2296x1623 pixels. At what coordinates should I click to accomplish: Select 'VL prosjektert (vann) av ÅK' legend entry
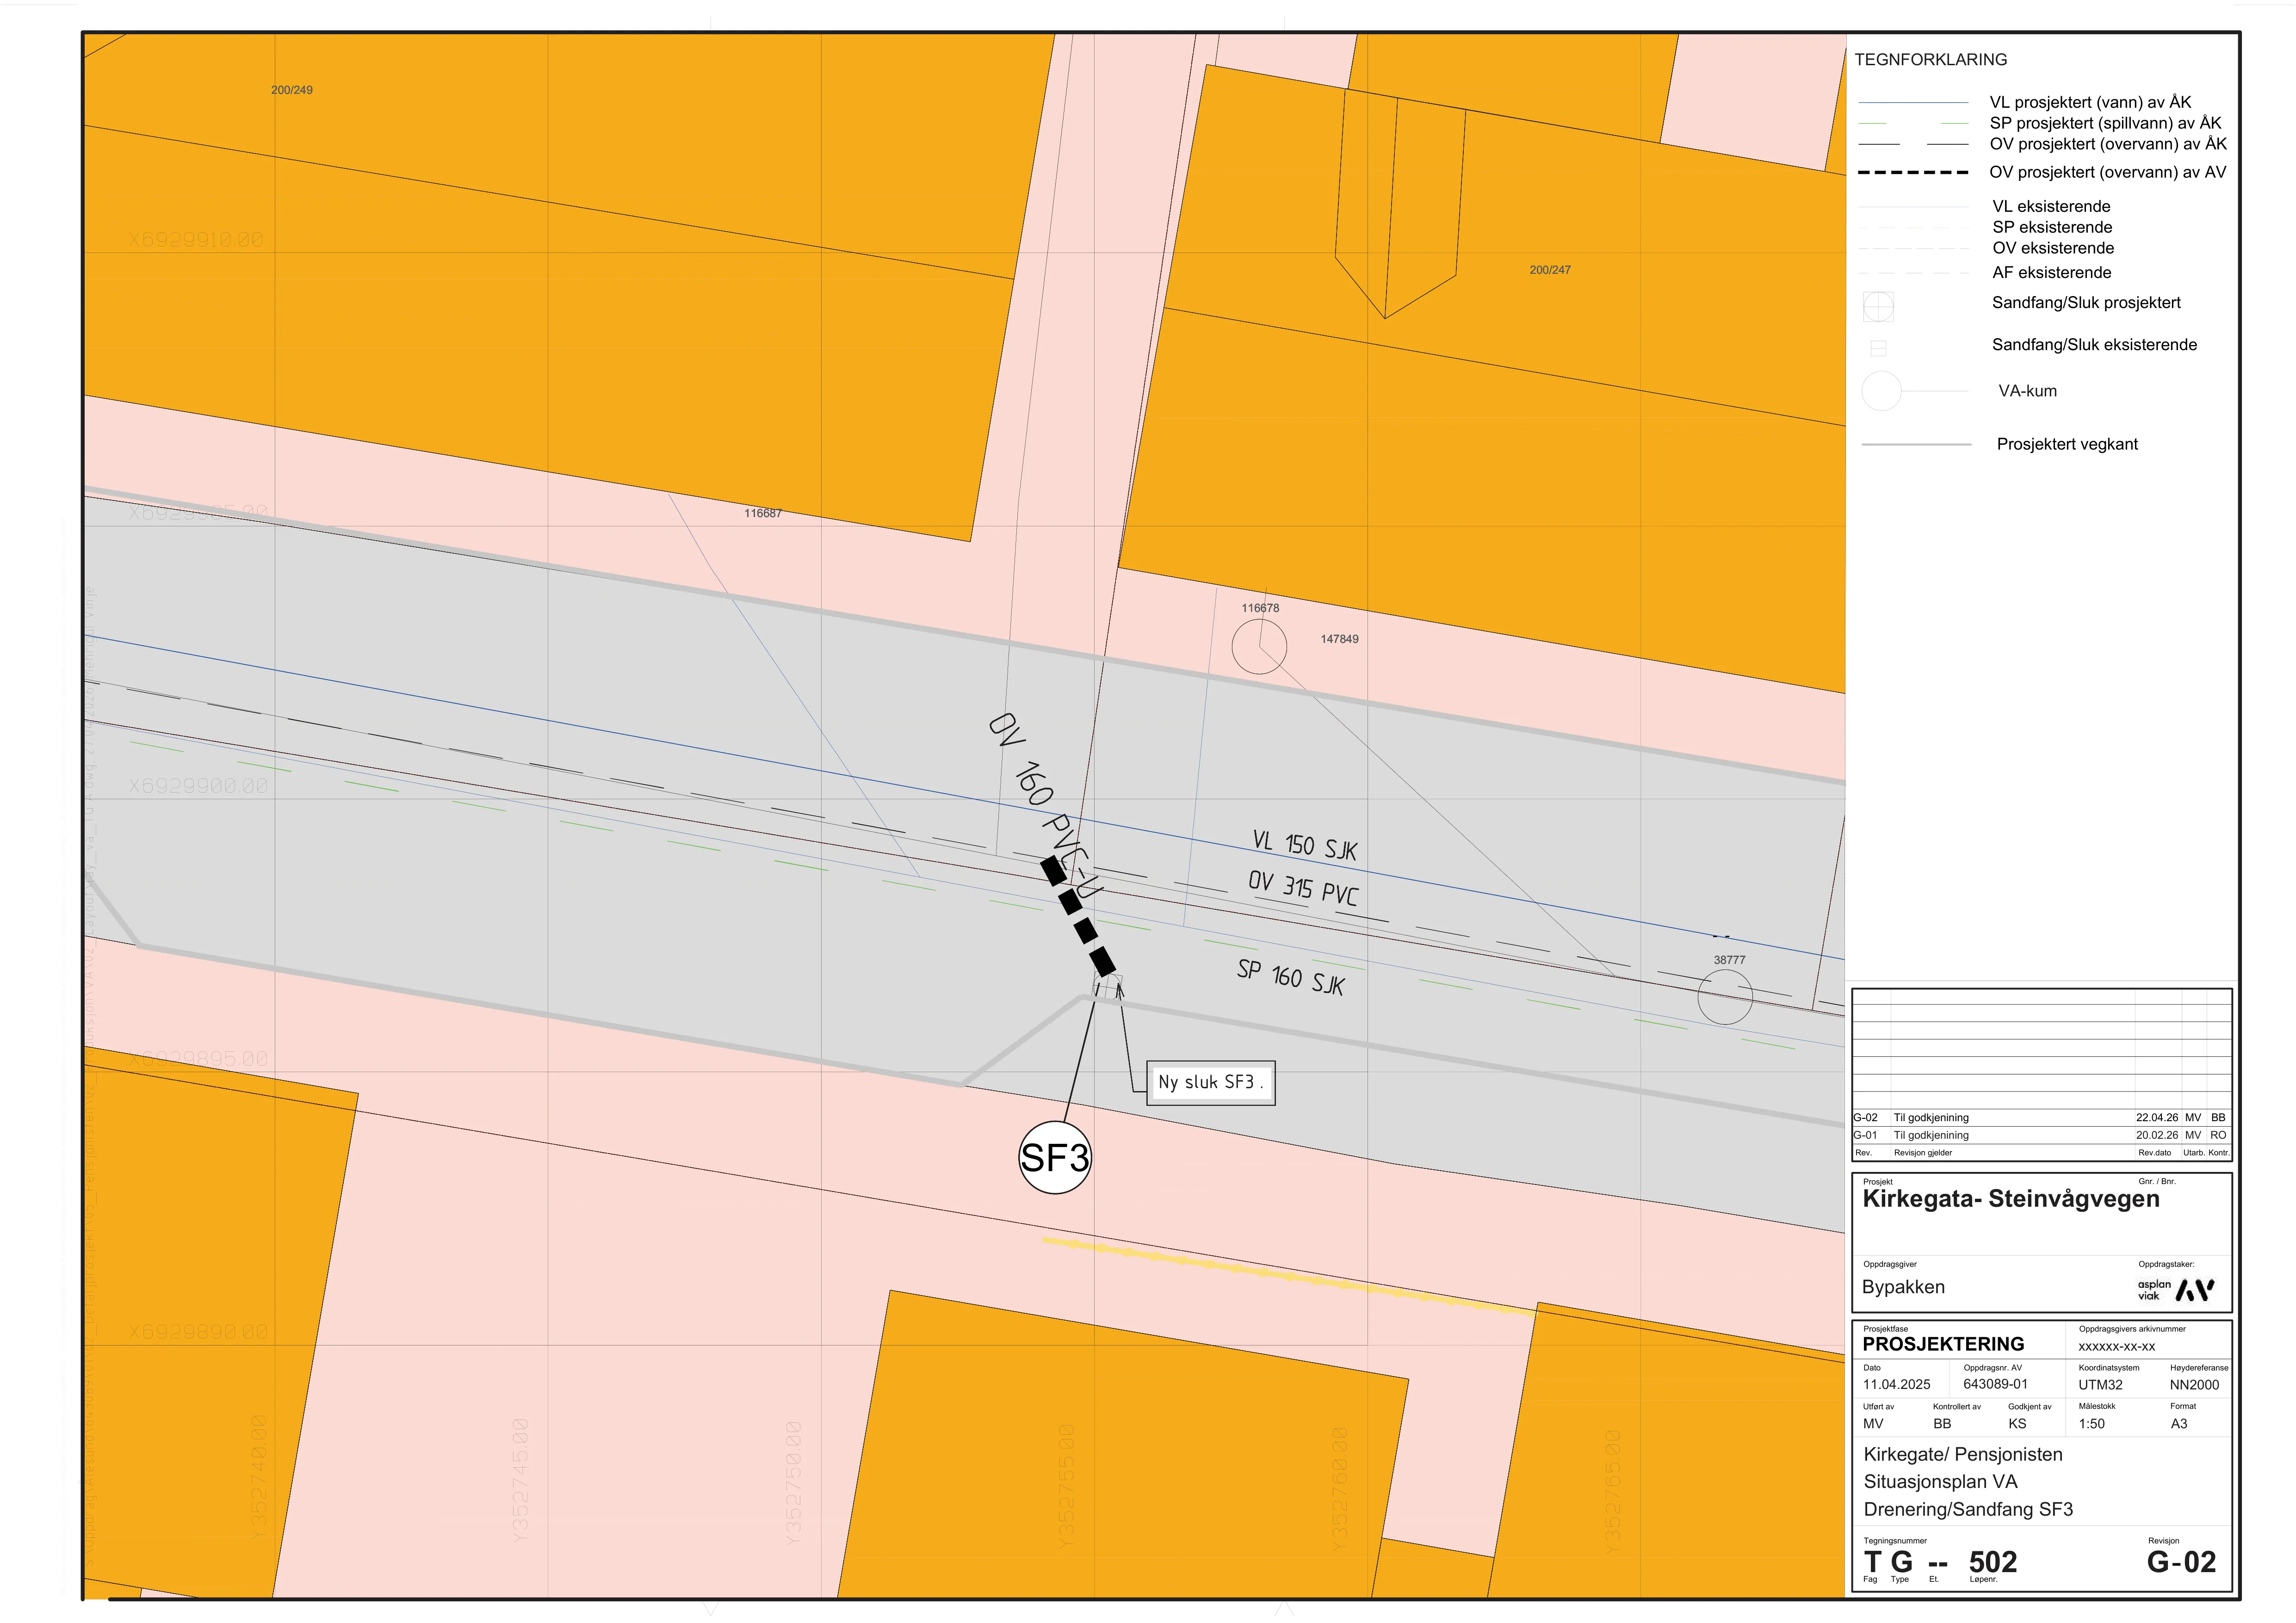point(2090,102)
